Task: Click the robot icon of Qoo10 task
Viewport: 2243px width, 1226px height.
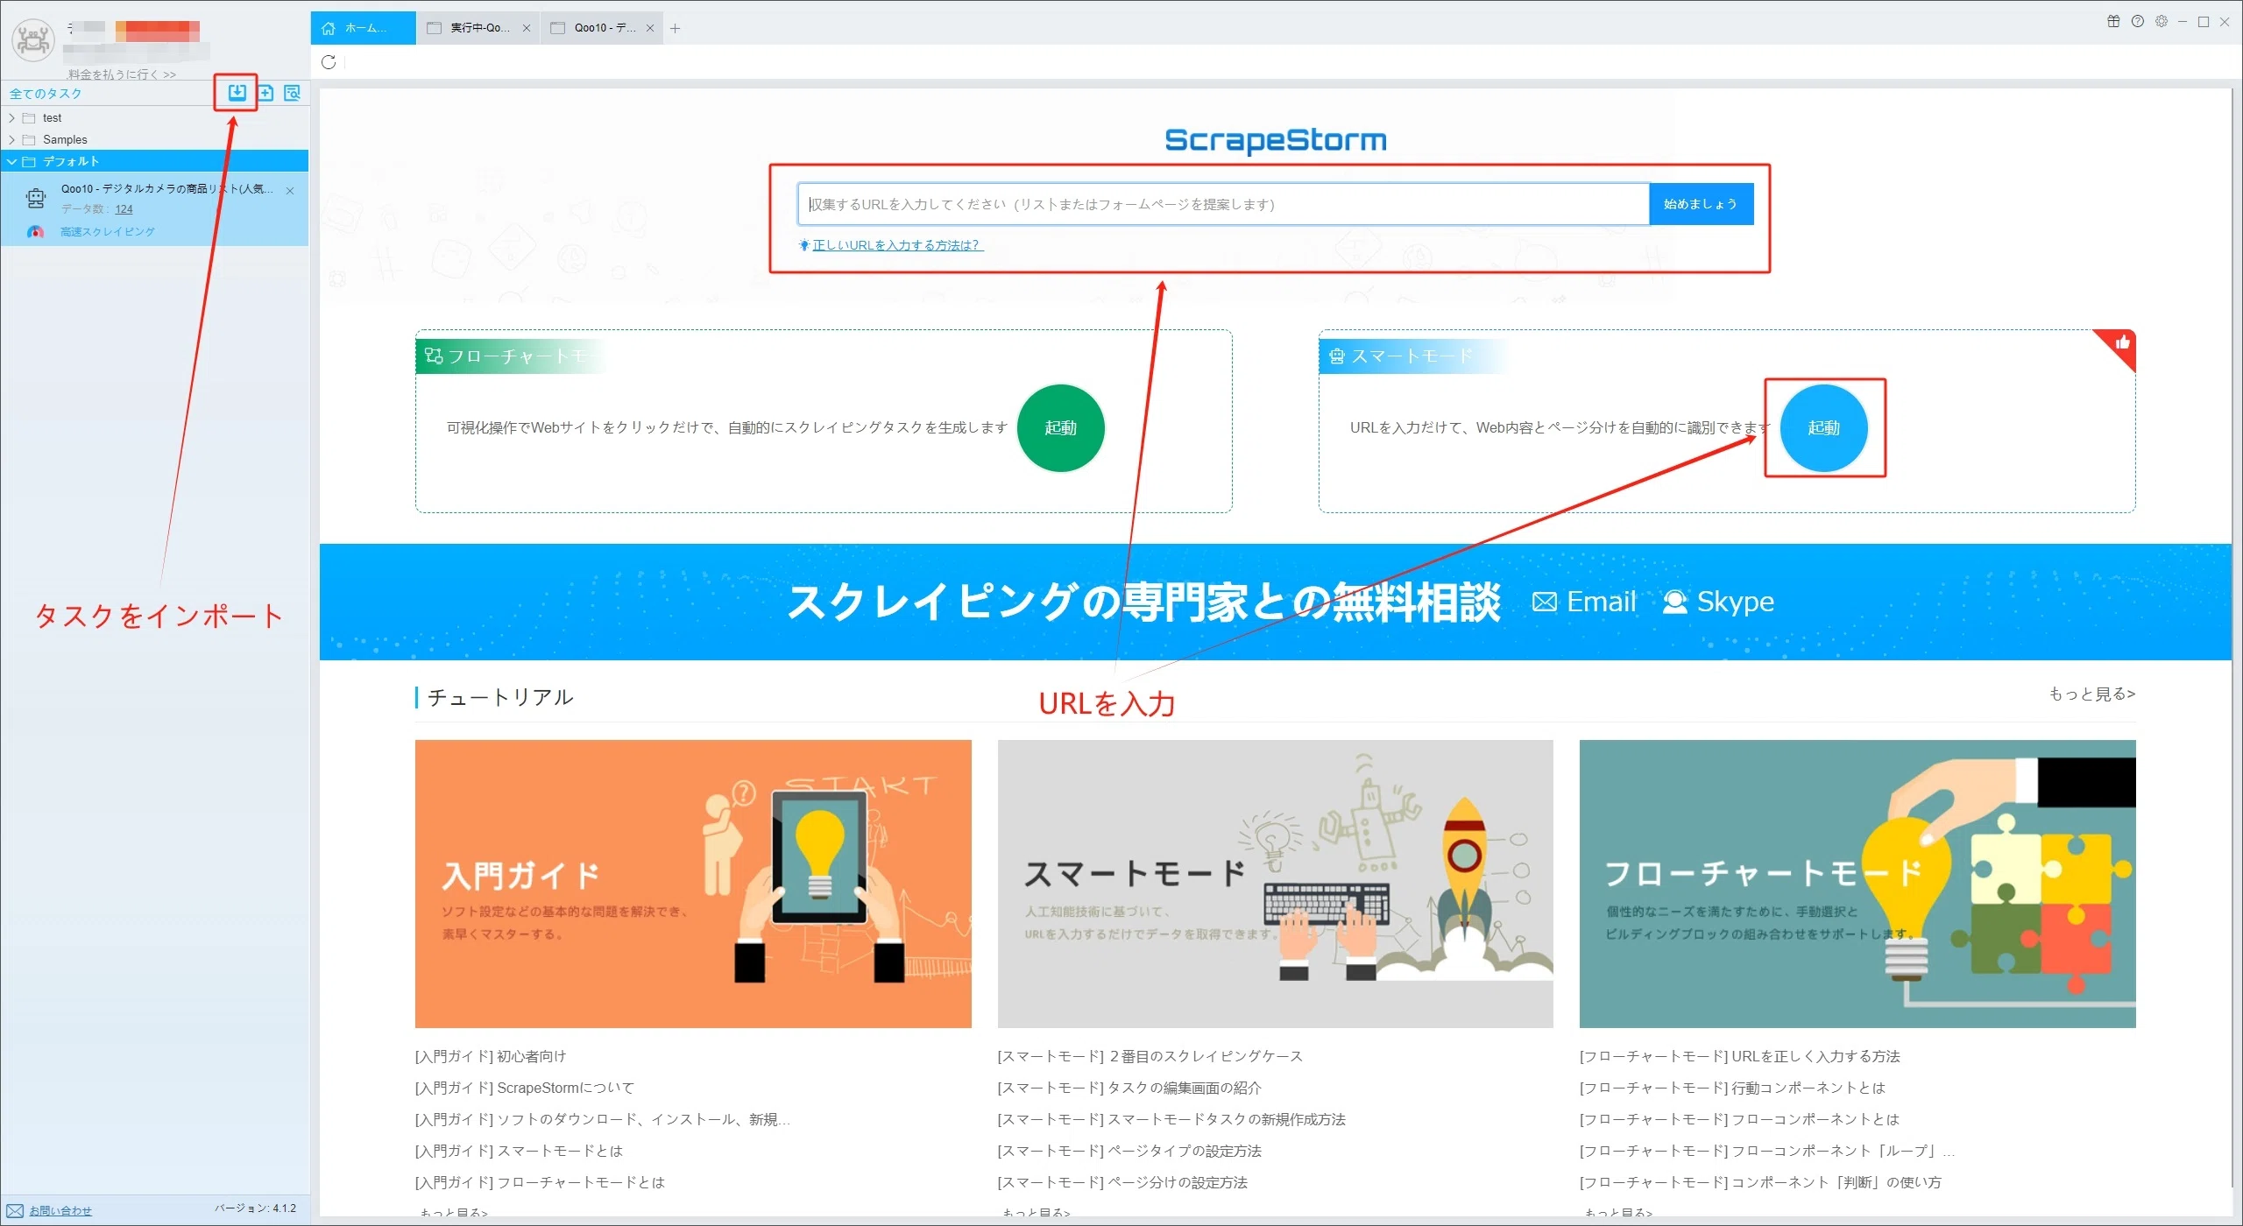Action: (x=36, y=199)
